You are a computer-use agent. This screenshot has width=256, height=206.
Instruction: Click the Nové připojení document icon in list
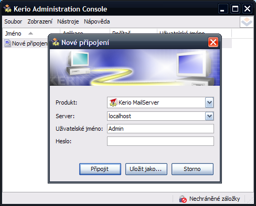point(7,43)
